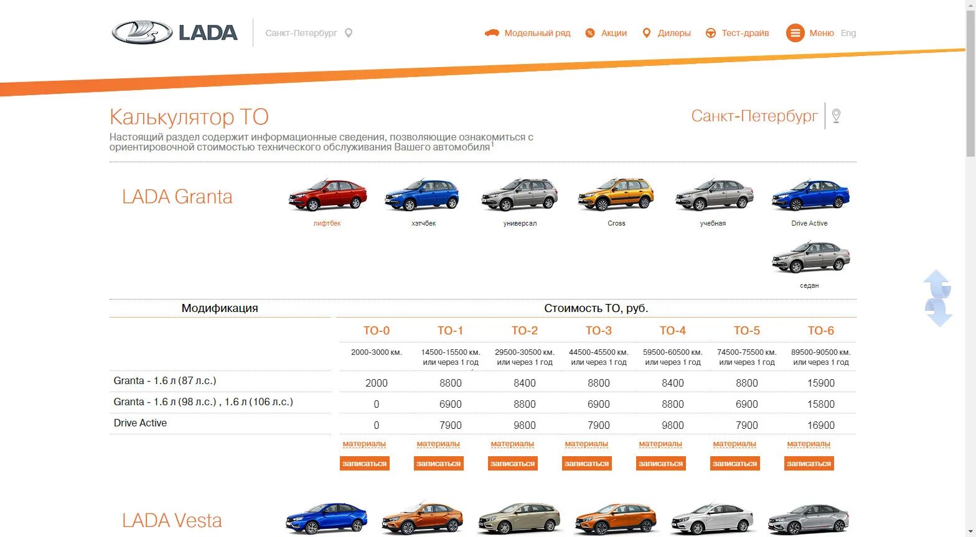
Task: Select blue Granta Drive Active car
Action: coord(810,195)
